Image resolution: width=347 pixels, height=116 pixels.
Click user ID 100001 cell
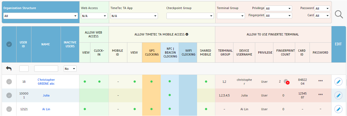(x=24, y=95)
